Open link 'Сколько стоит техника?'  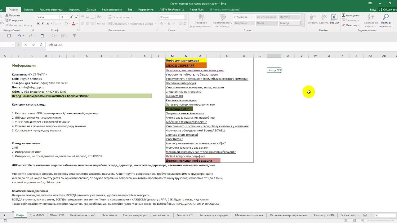click(182, 135)
